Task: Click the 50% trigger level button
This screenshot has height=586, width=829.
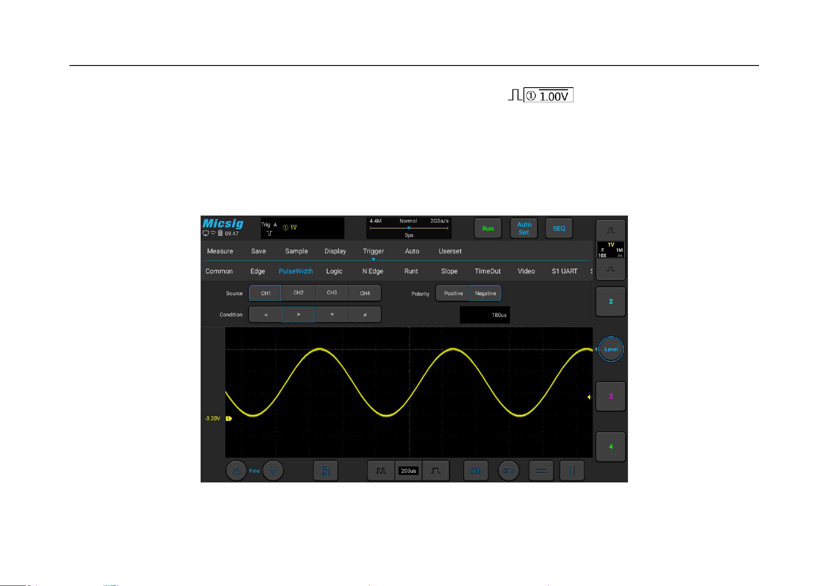Action: (476, 471)
